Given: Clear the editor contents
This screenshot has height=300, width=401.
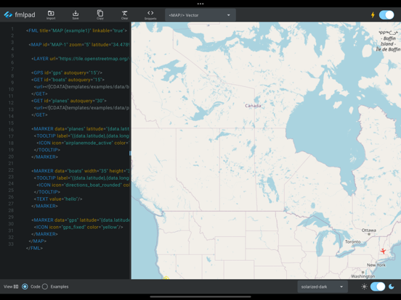Looking at the screenshot, I should tap(124, 14).
